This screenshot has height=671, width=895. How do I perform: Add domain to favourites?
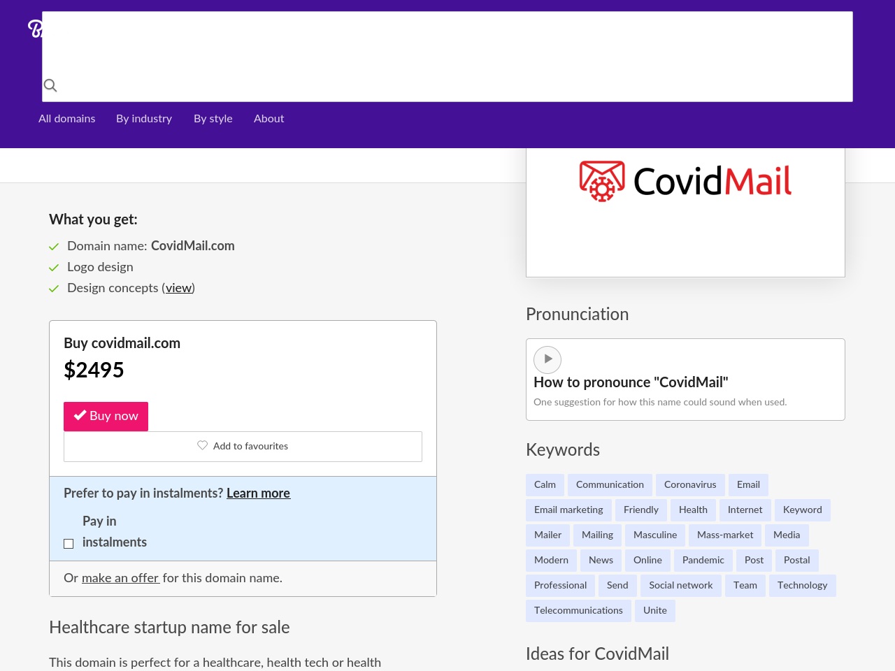click(243, 446)
